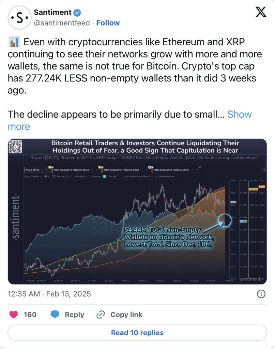Follow the Santiment account
Viewport: 275px width, 349px height.
tap(108, 23)
